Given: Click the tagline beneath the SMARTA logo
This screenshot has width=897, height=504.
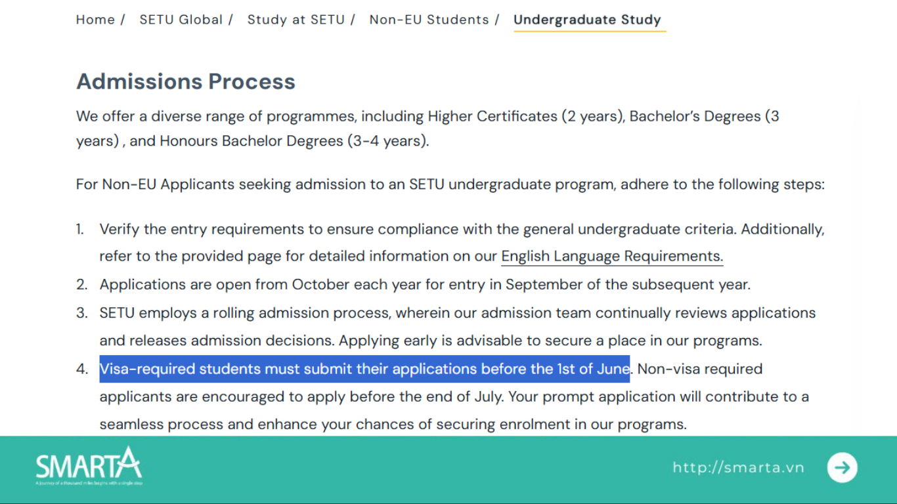Looking at the screenshot, I should pos(89,484).
